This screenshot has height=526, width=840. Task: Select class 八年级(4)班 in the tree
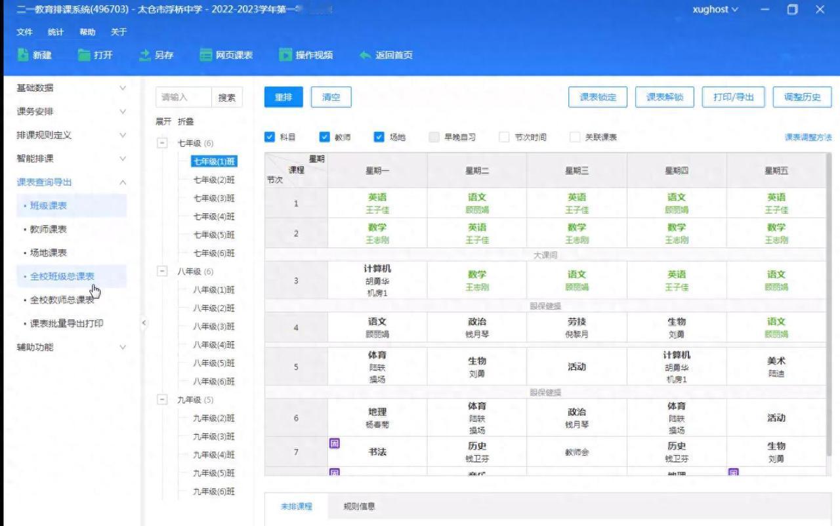[214, 345]
